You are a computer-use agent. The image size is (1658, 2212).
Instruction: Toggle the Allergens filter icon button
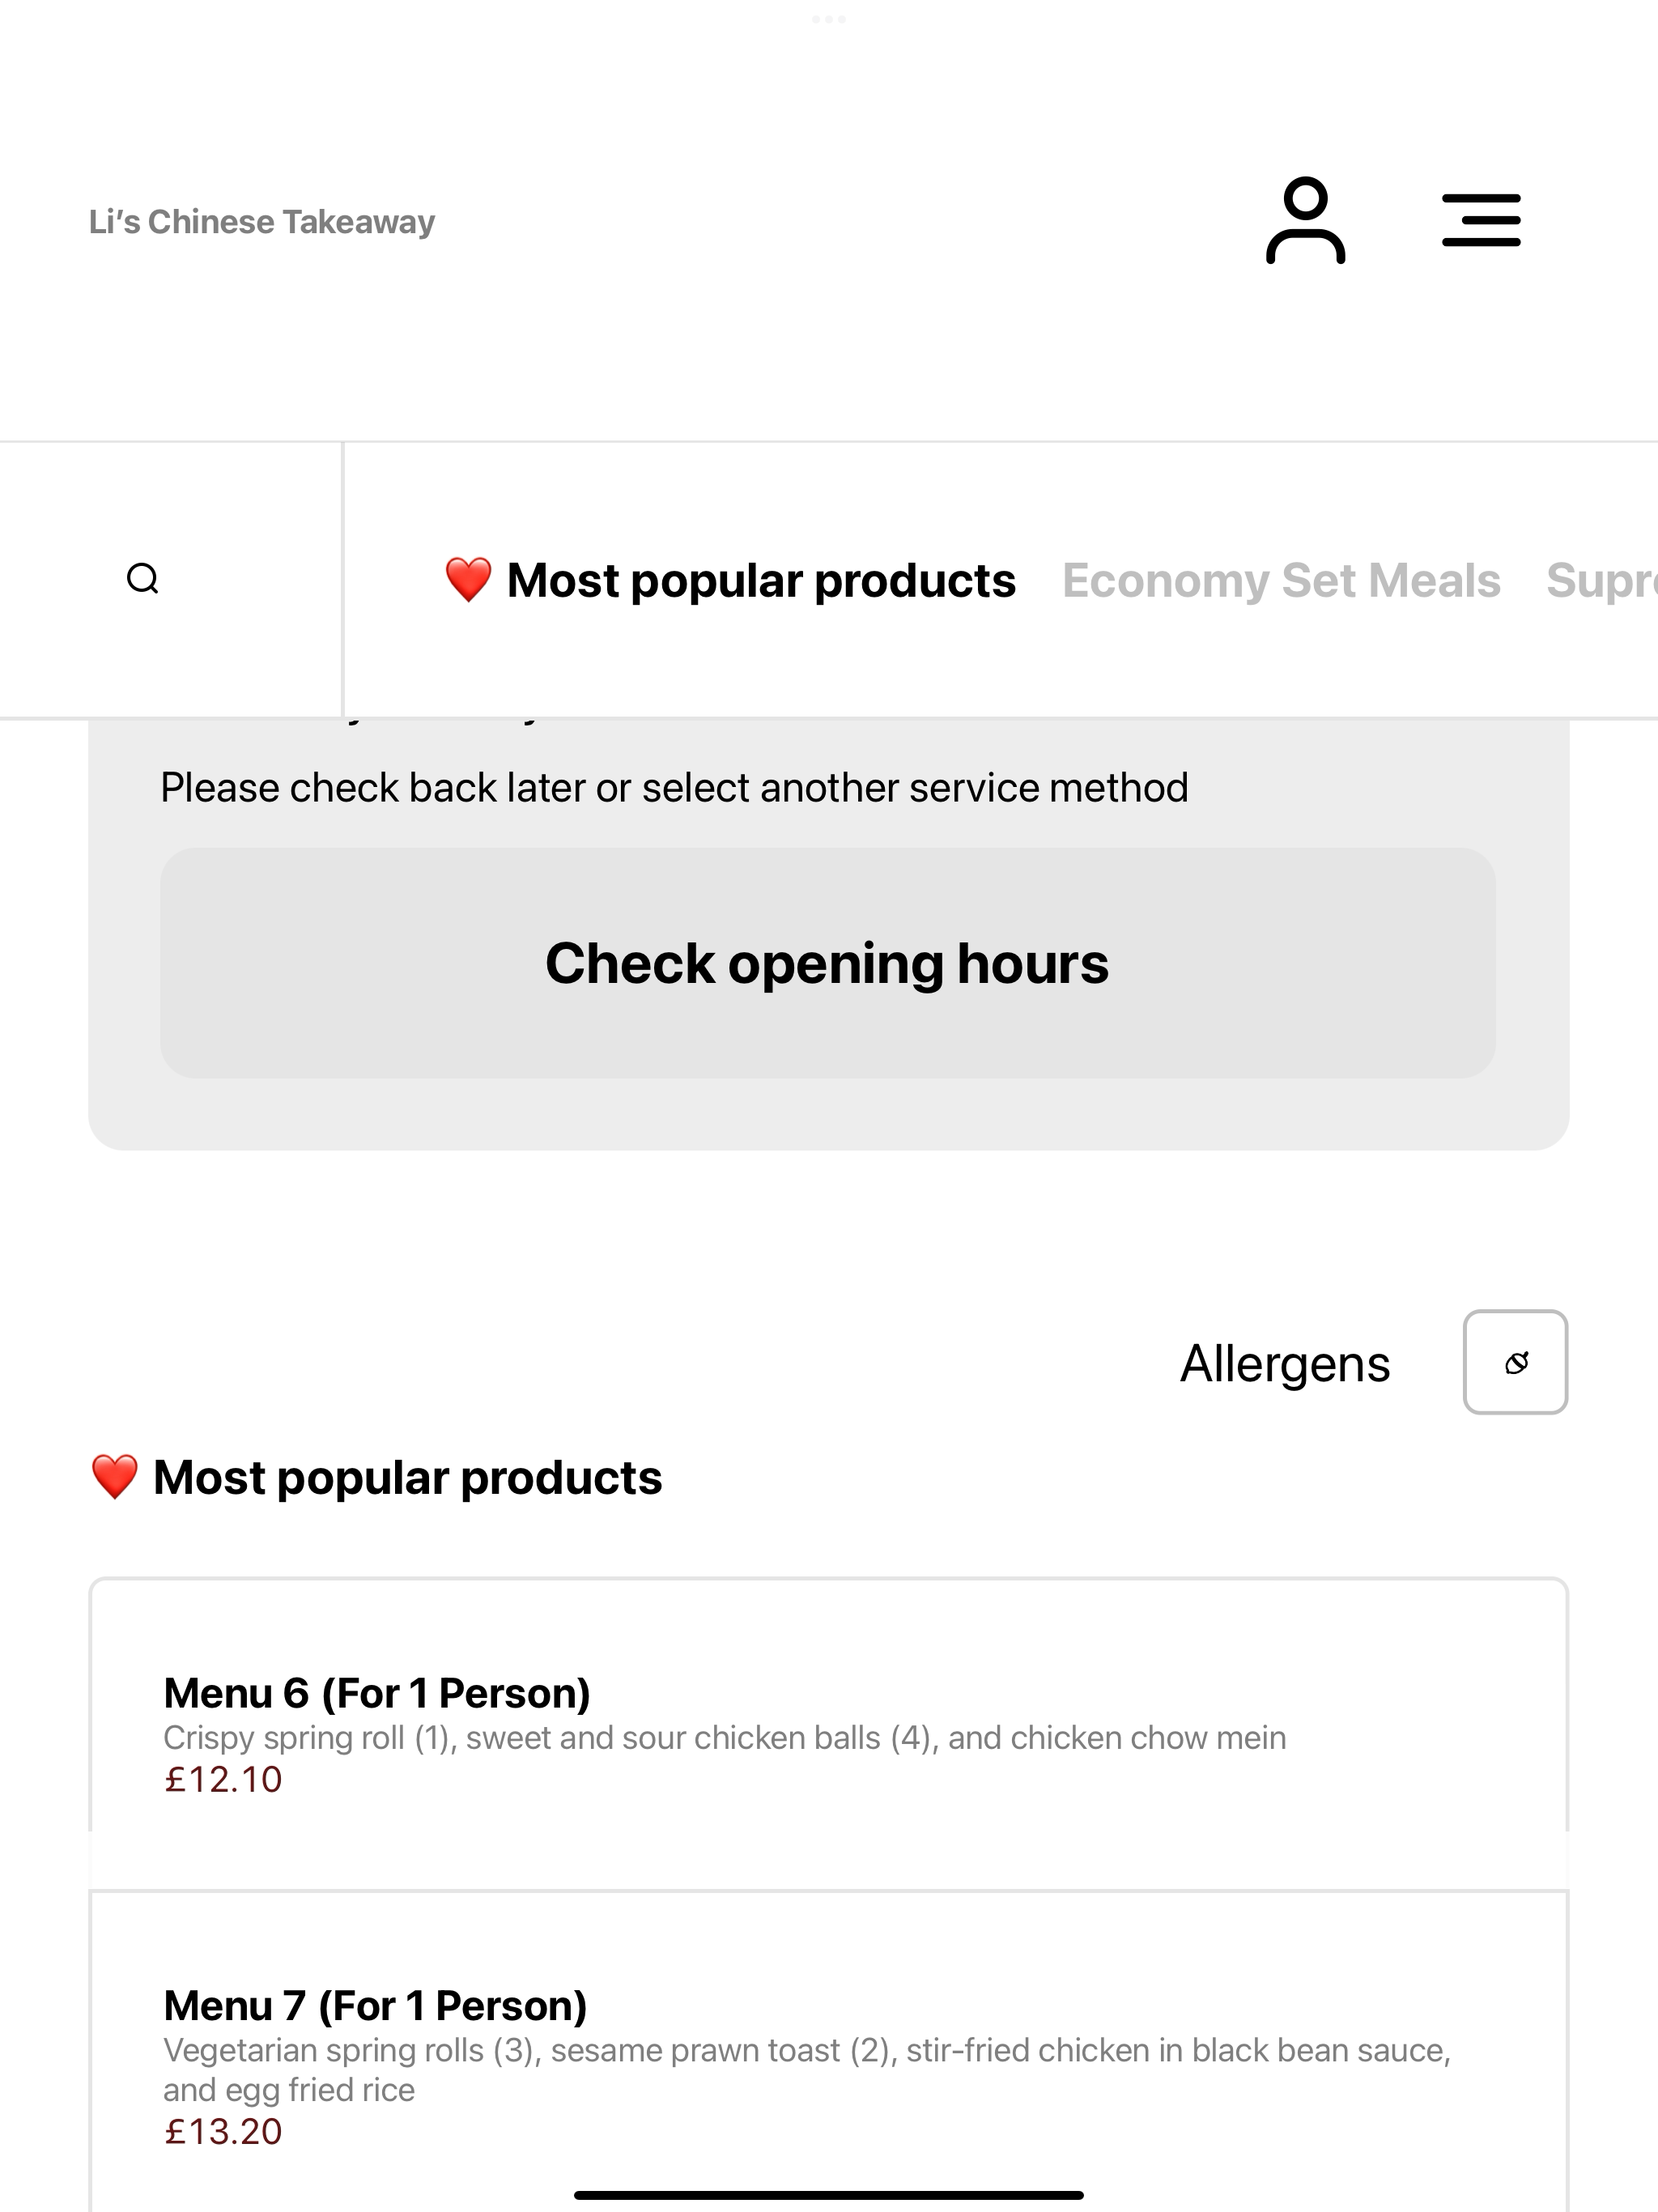(x=1515, y=1362)
